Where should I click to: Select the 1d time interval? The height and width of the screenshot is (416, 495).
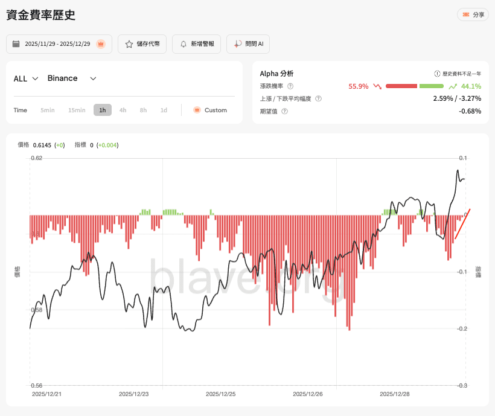164,110
